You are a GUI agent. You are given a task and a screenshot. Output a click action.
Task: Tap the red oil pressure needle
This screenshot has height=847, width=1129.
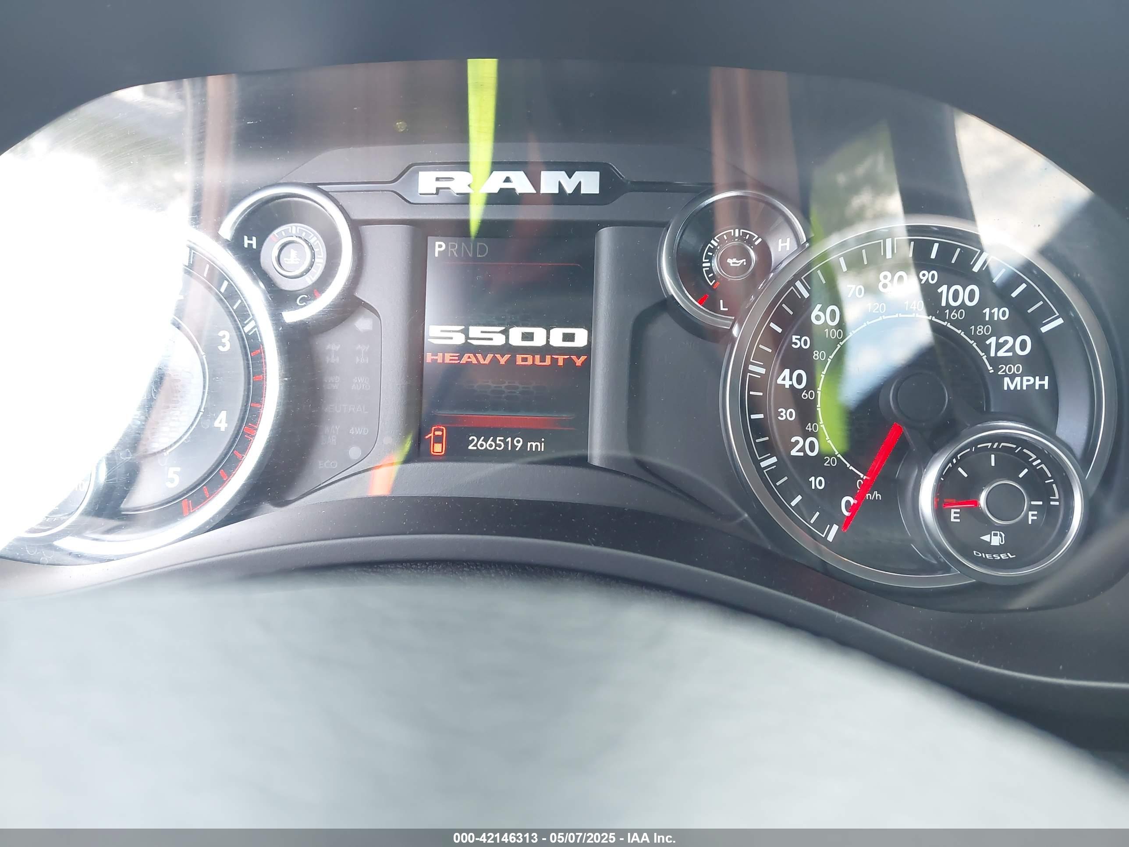click(x=704, y=300)
